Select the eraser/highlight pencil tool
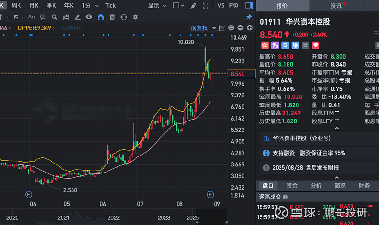 78,17
